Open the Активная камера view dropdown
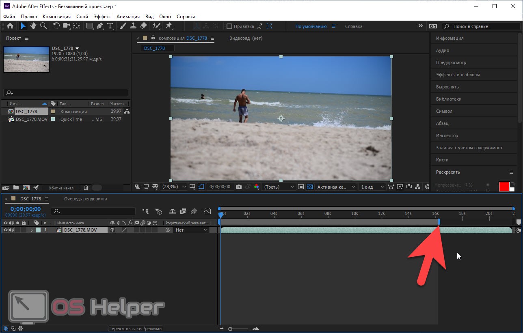 (336, 187)
